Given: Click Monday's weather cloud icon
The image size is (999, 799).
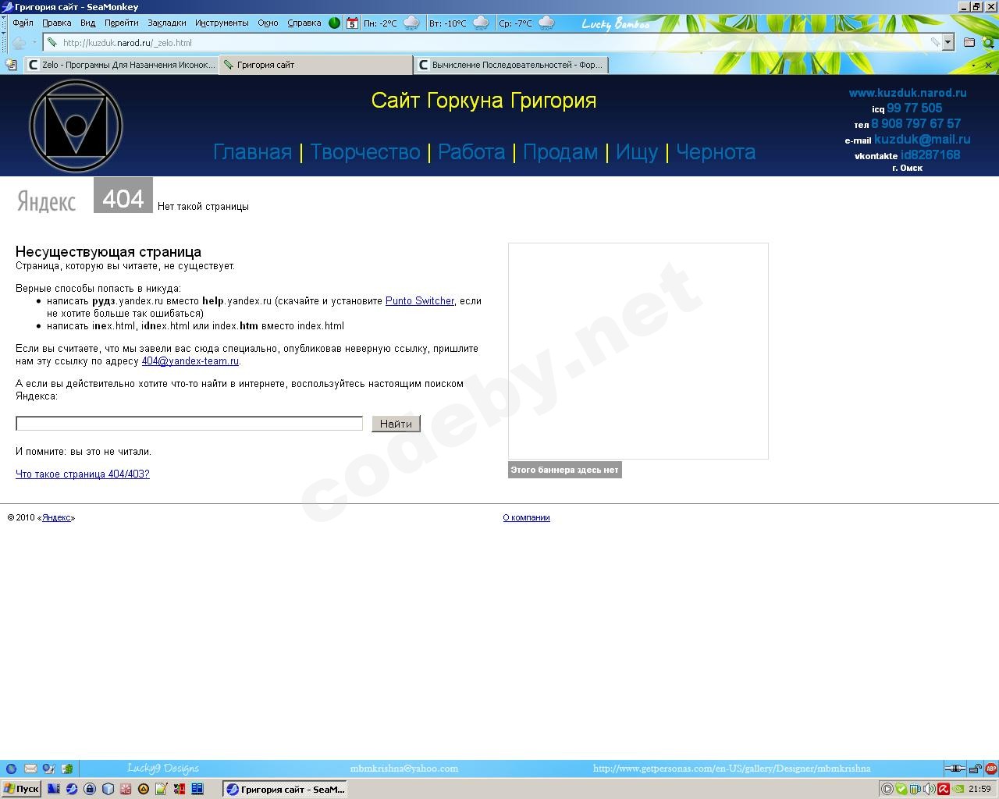Looking at the screenshot, I should [411, 23].
